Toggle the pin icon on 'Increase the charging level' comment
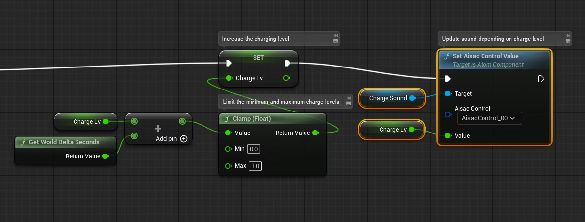The image size is (585, 222). (x=336, y=36)
